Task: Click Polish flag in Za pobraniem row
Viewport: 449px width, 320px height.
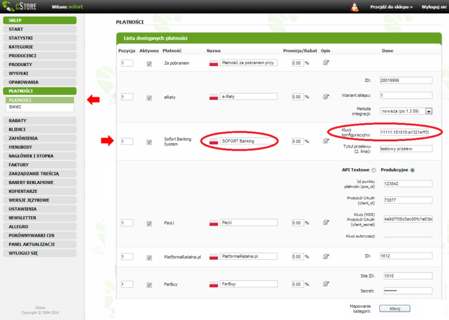Action: [x=214, y=63]
